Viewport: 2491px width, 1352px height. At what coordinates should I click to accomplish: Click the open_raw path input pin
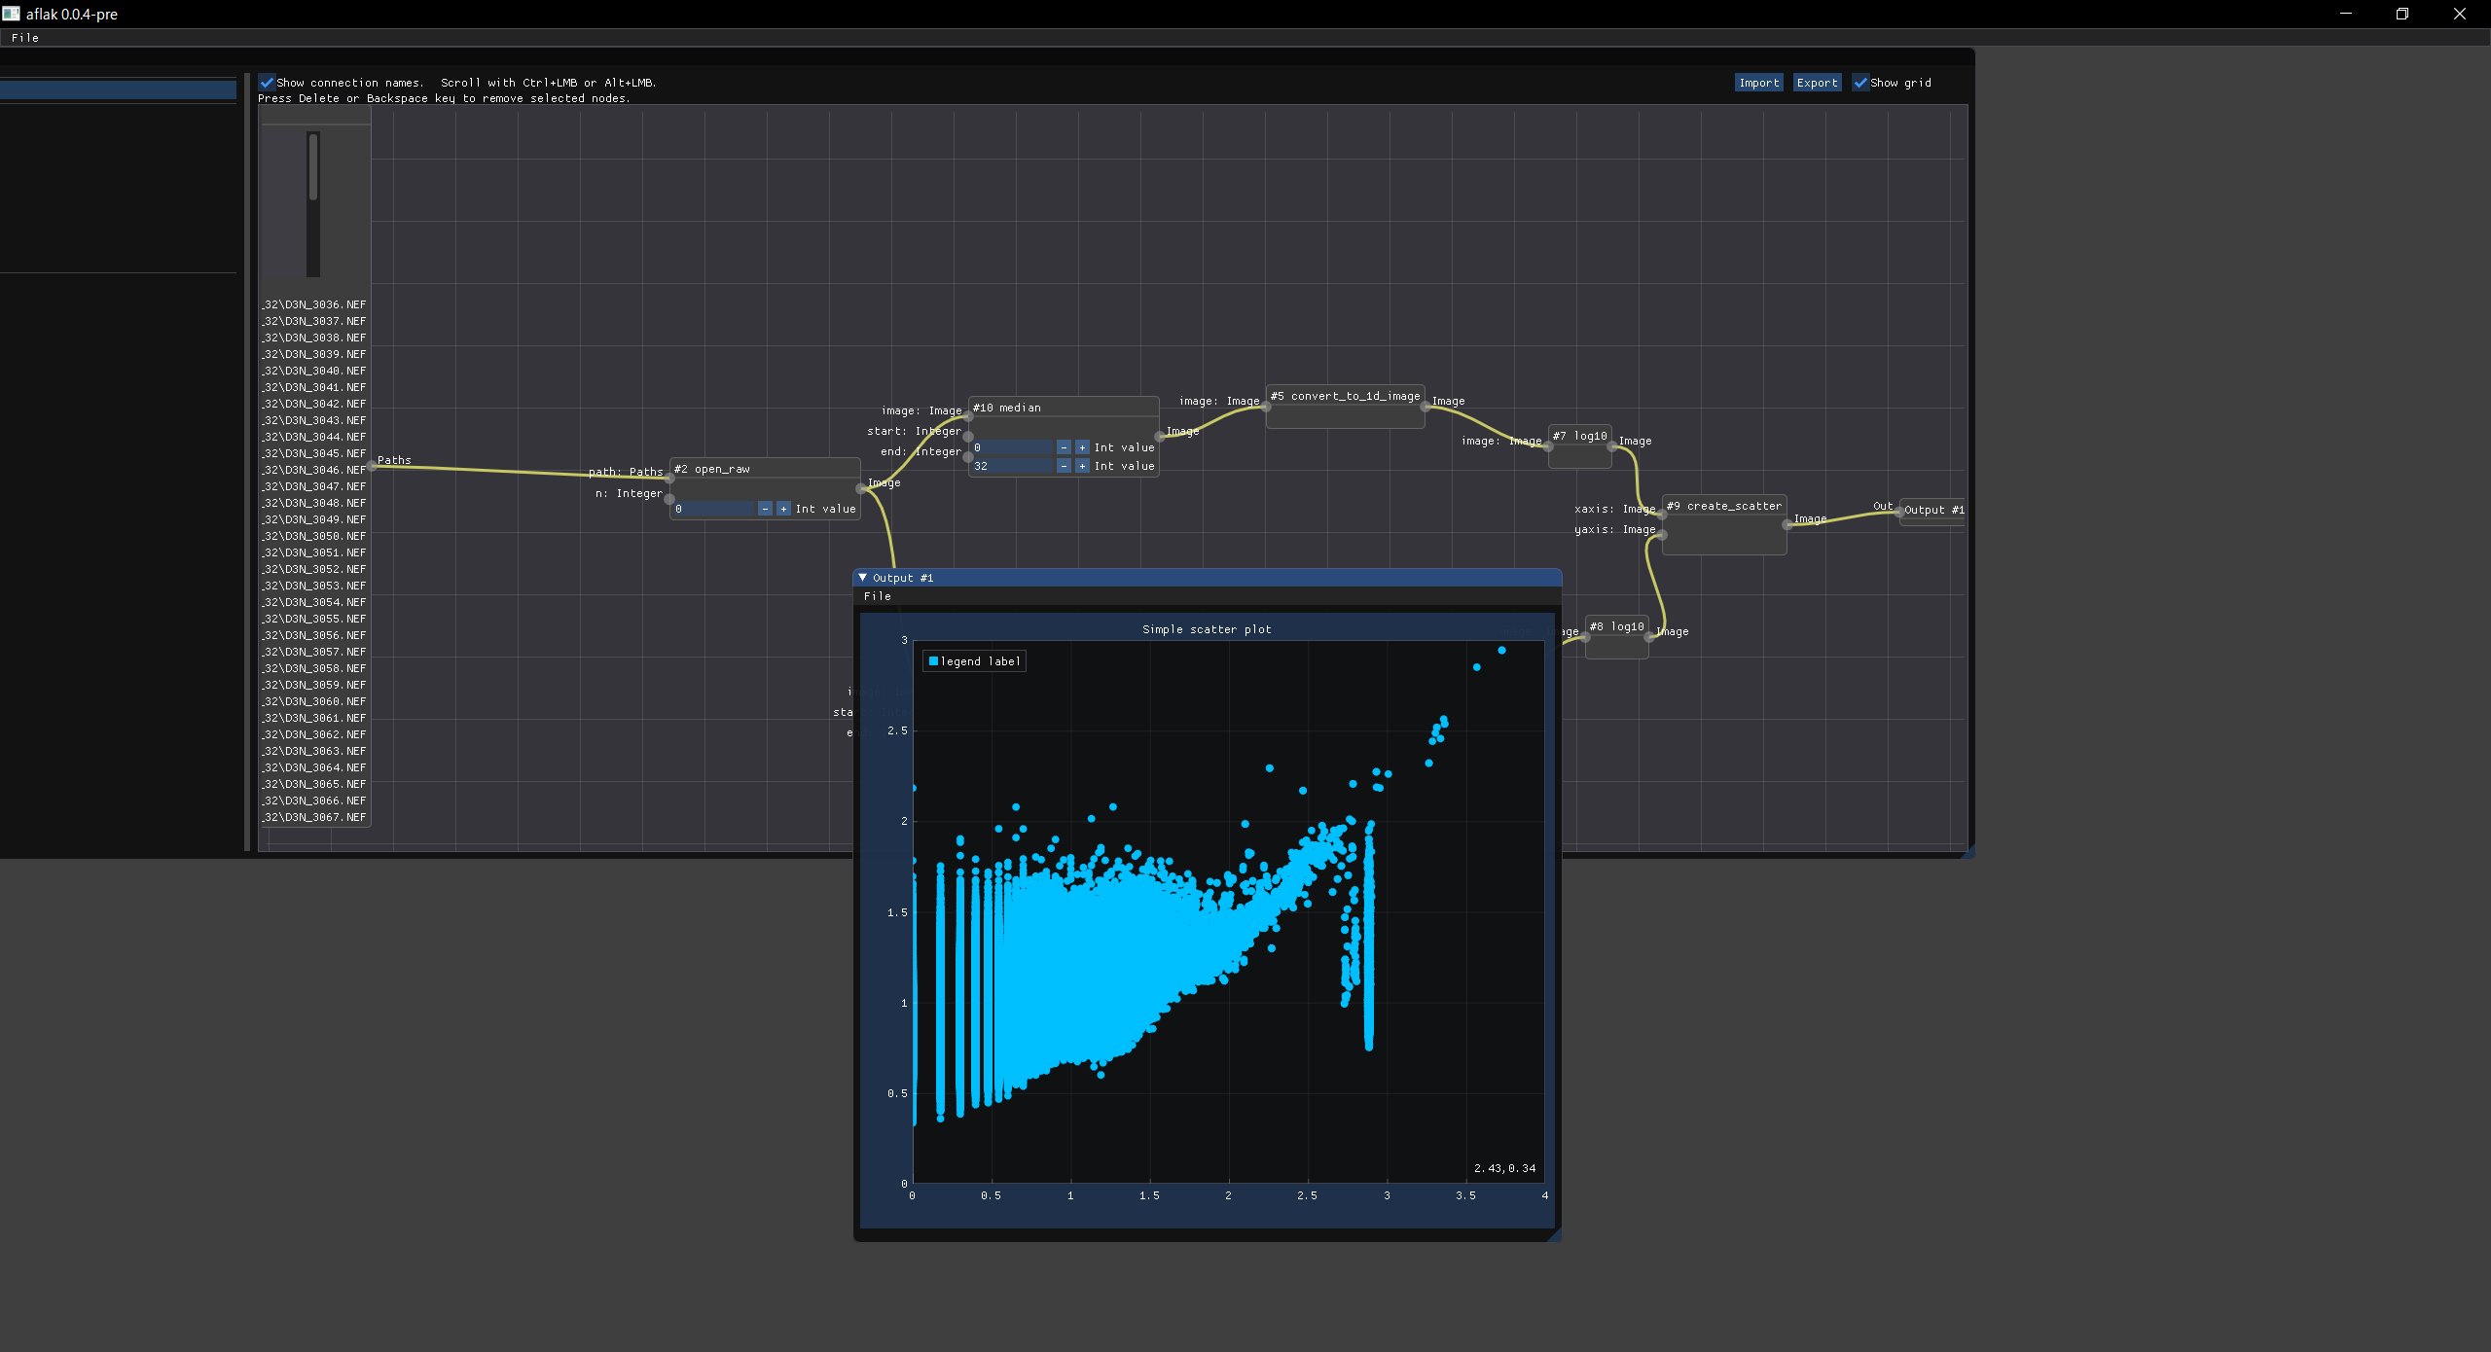[669, 478]
